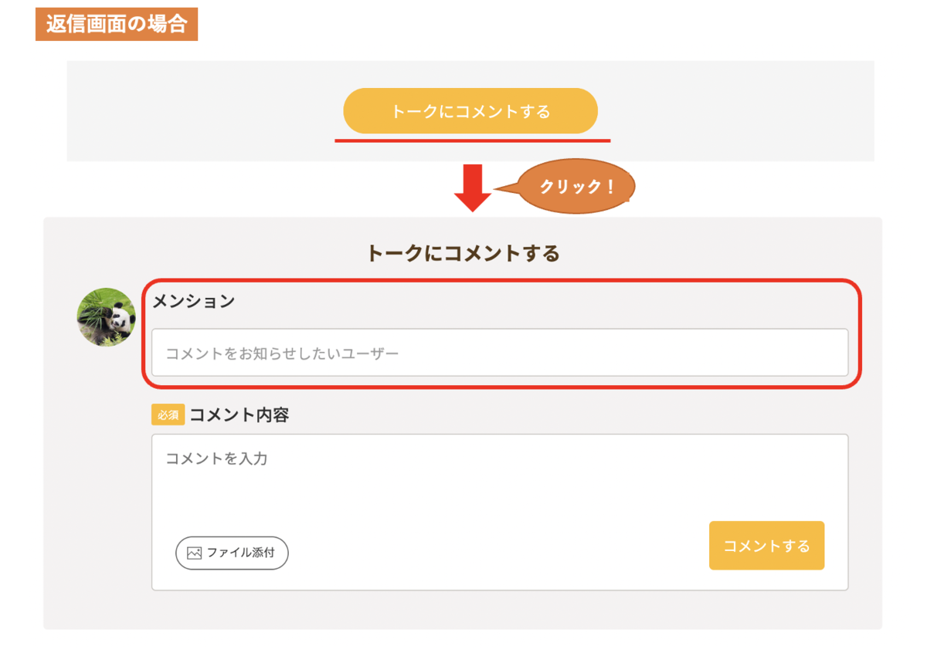This screenshot has height=656, width=927.
Task: Click the 返信画面の場合 orange header label
Action: pos(117,24)
